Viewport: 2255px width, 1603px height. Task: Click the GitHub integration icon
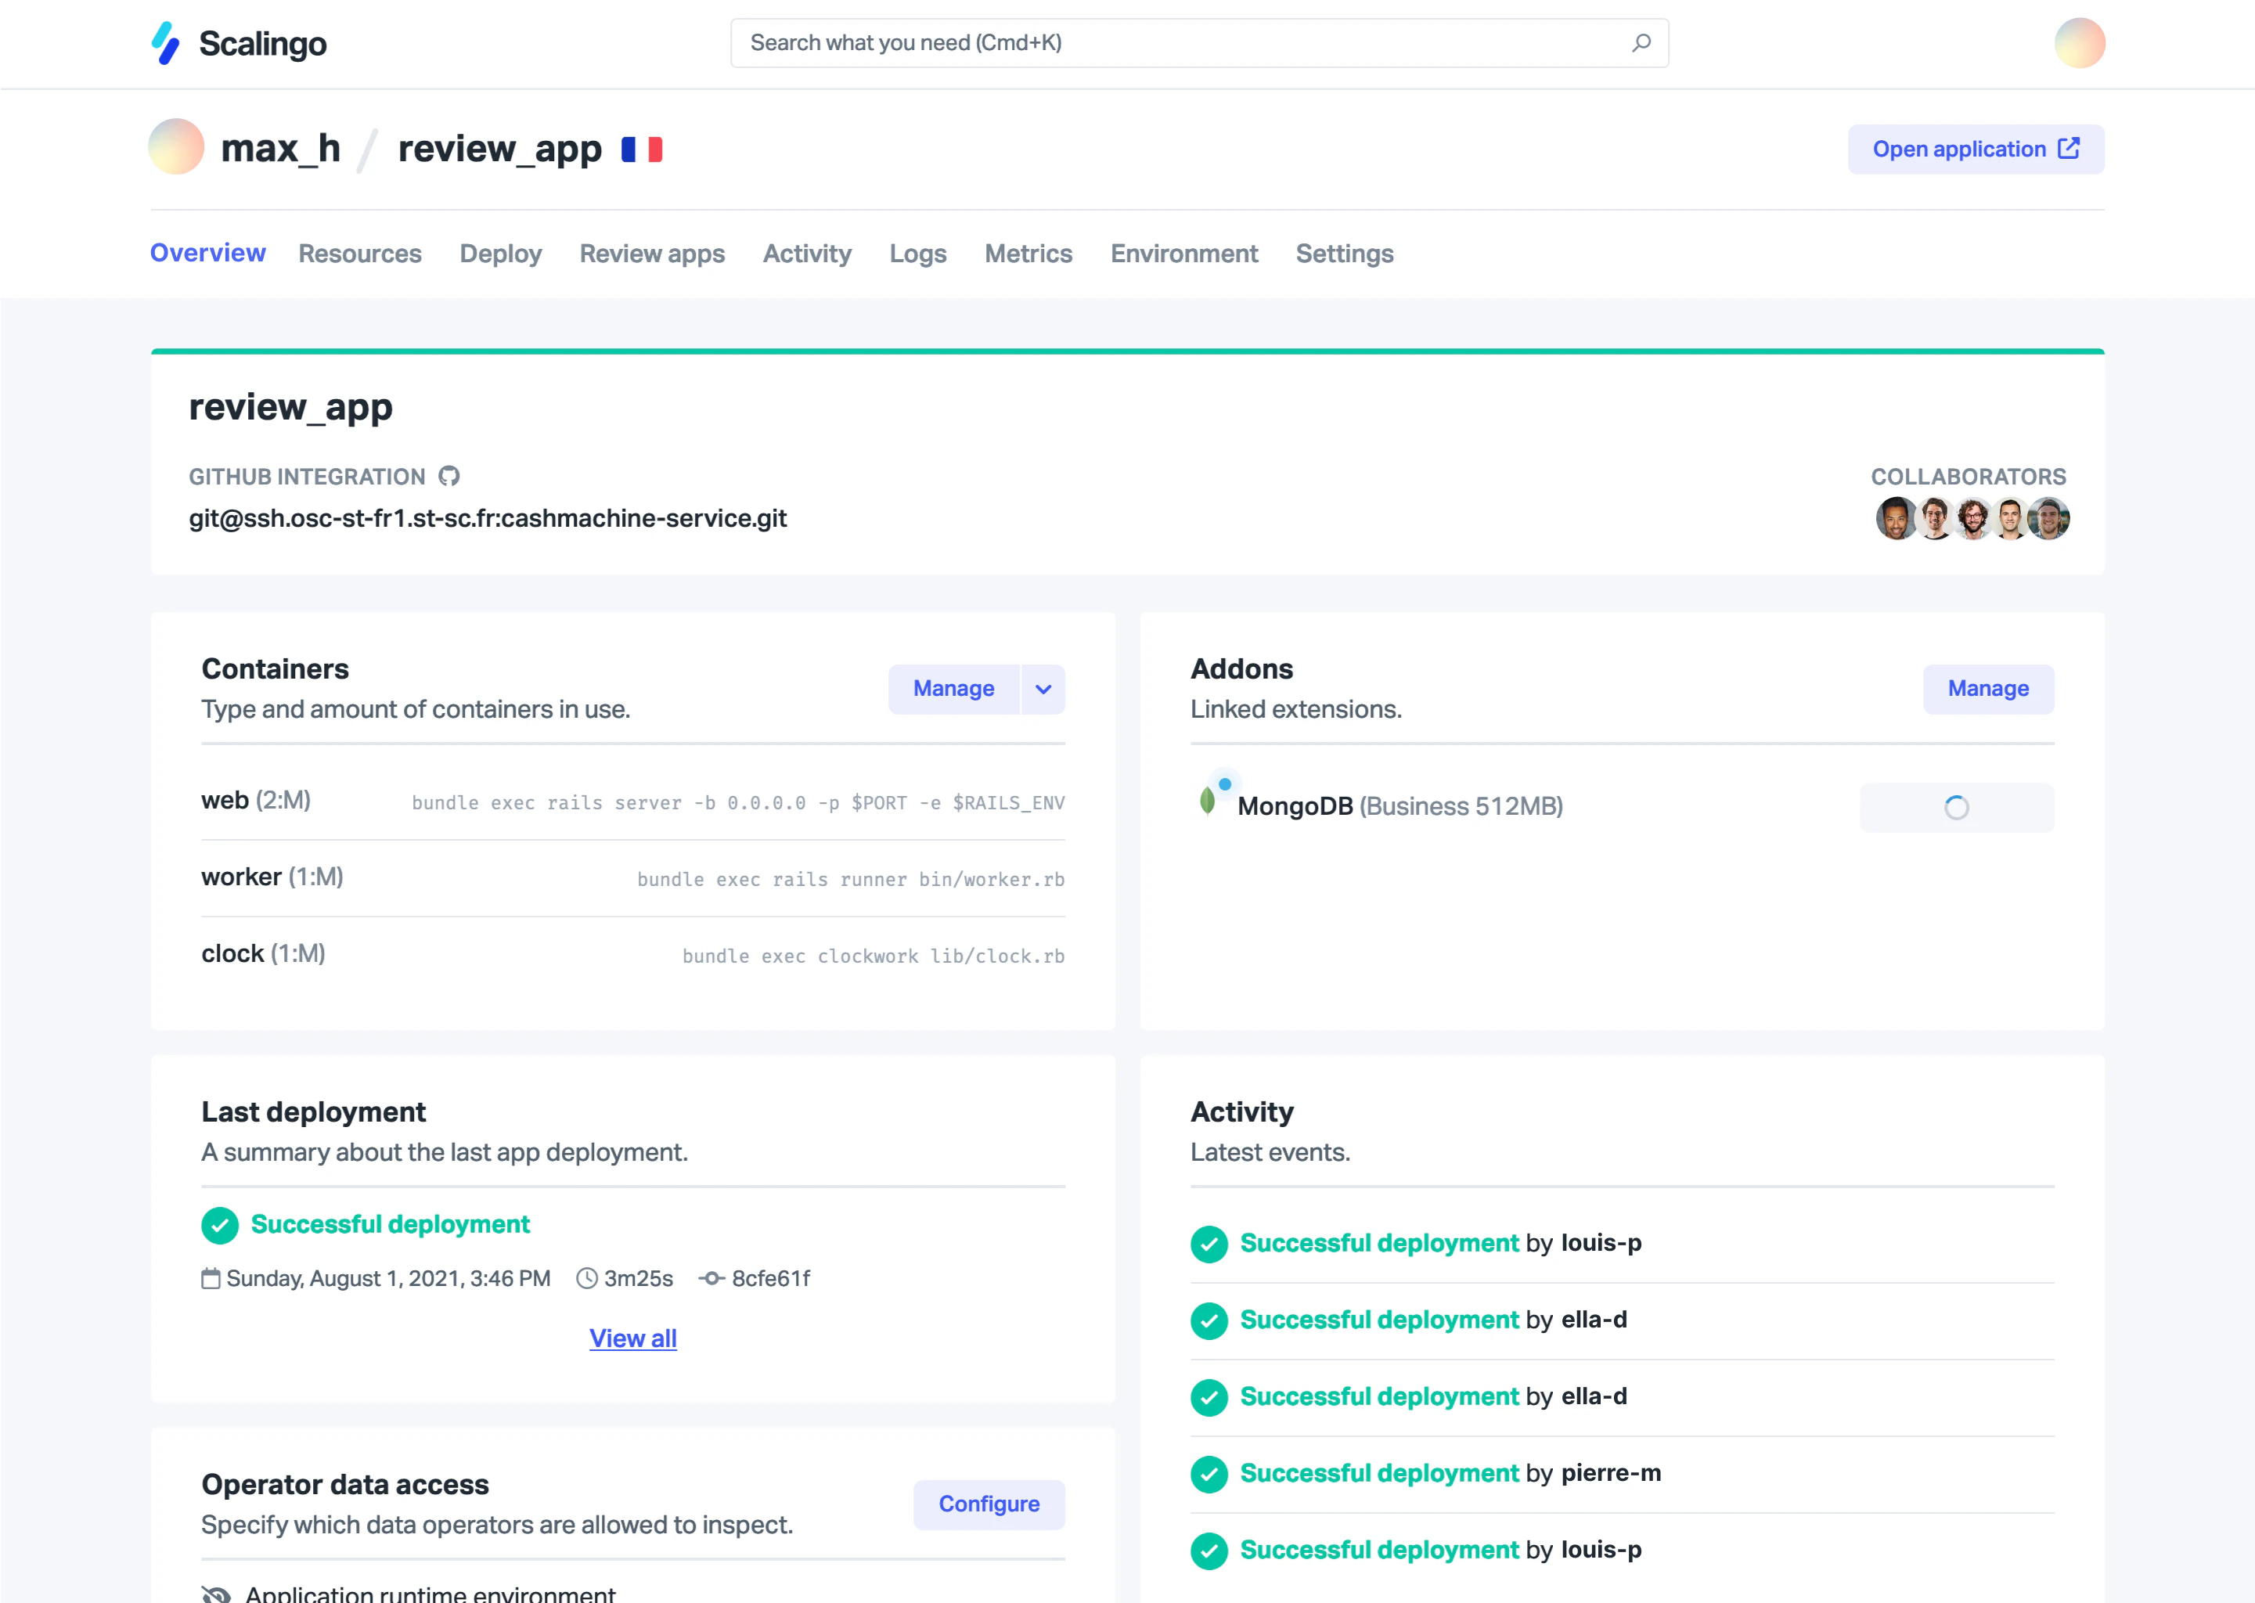pos(449,476)
